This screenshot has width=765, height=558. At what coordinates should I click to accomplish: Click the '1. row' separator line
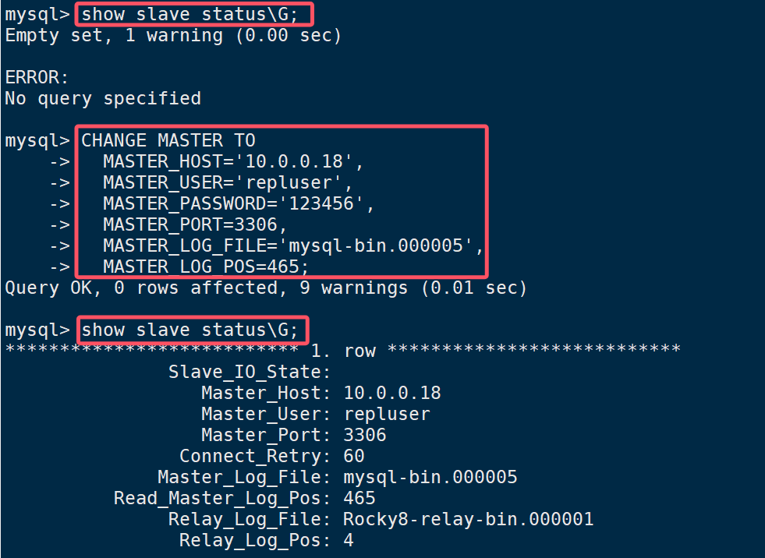point(343,350)
